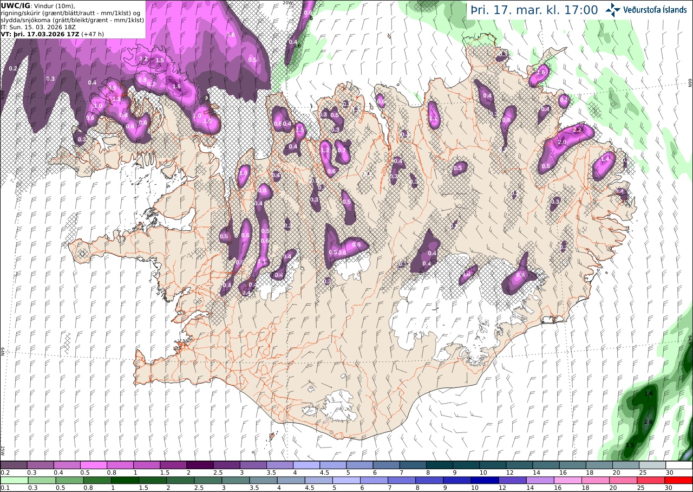The height and width of the screenshot is (492, 693).
Task: Pick upper legend swatch labeled 3.5
Action: (280, 465)
